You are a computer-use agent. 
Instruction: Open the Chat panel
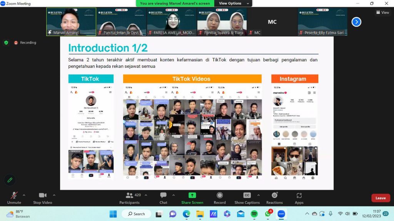pos(163,198)
